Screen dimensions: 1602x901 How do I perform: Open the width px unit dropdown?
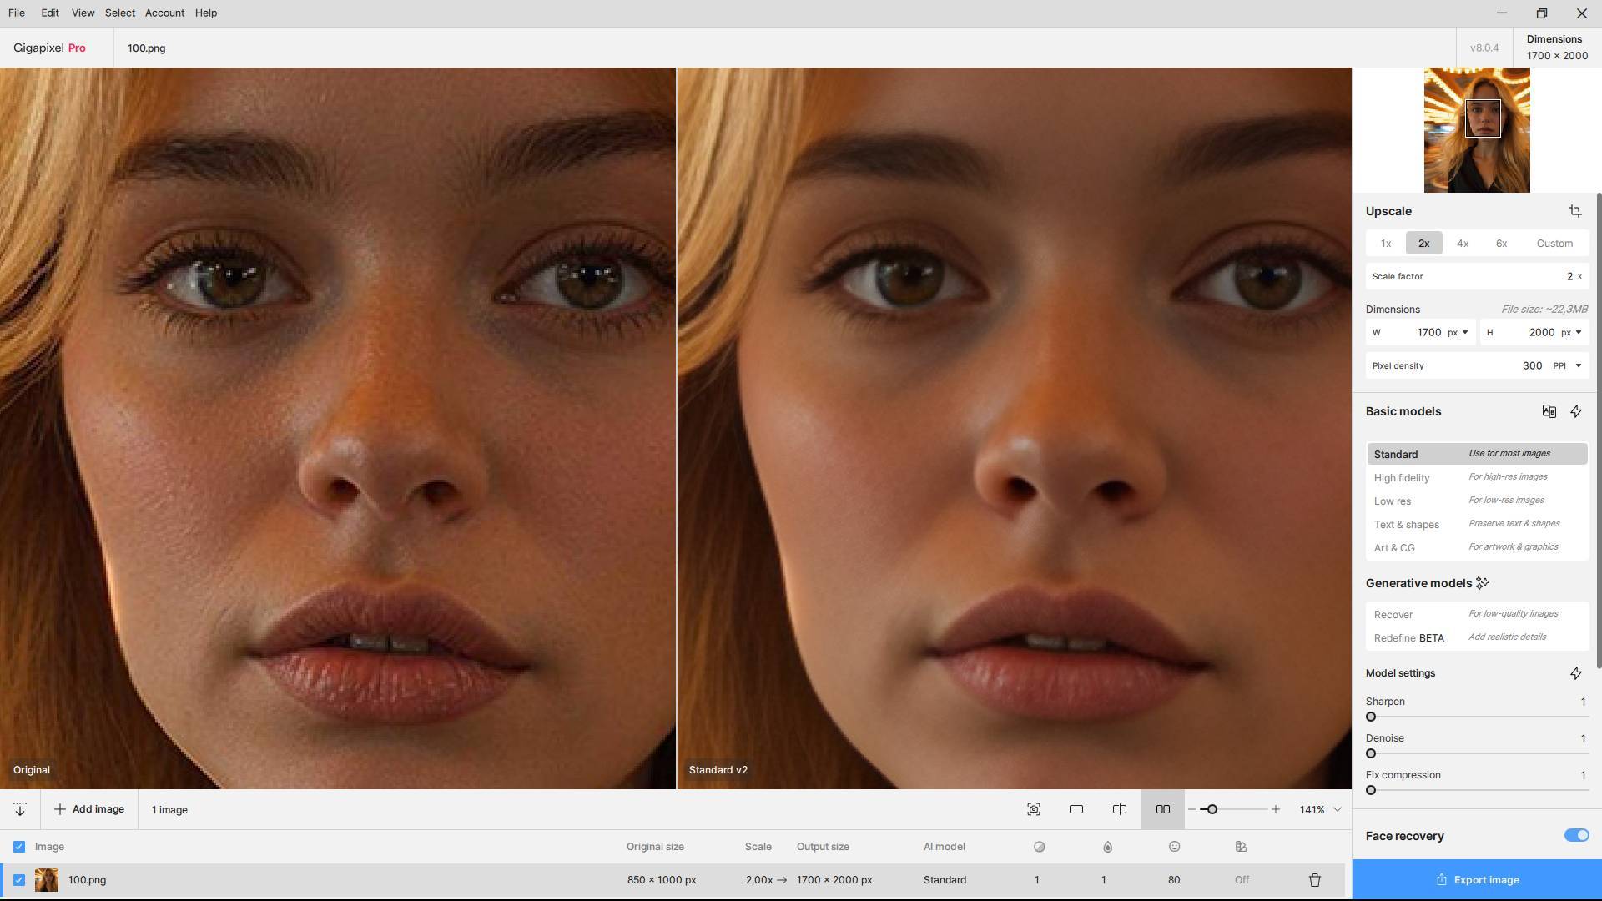1464,332
